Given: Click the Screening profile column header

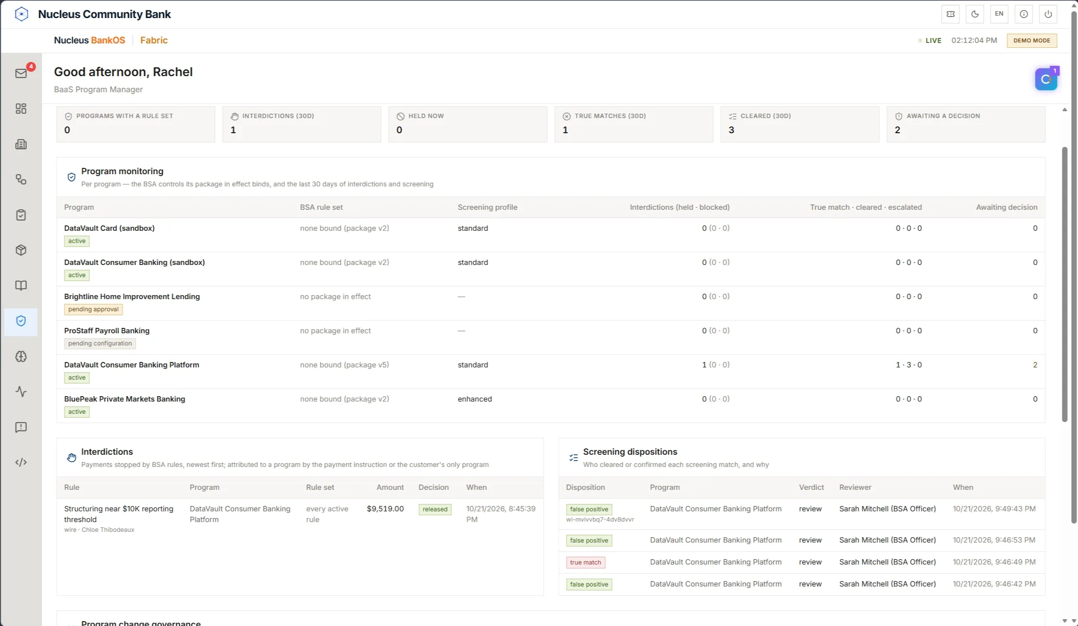Looking at the screenshot, I should pyautogui.click(x=487, y=207).
